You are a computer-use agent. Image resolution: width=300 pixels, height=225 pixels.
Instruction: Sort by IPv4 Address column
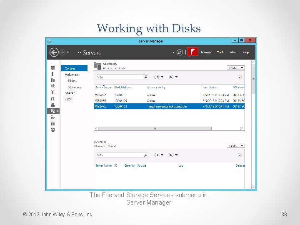[122, 87]
